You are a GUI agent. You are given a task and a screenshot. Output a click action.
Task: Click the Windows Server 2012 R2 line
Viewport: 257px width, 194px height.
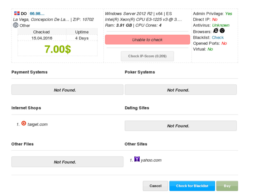click(x=139, y=14)
